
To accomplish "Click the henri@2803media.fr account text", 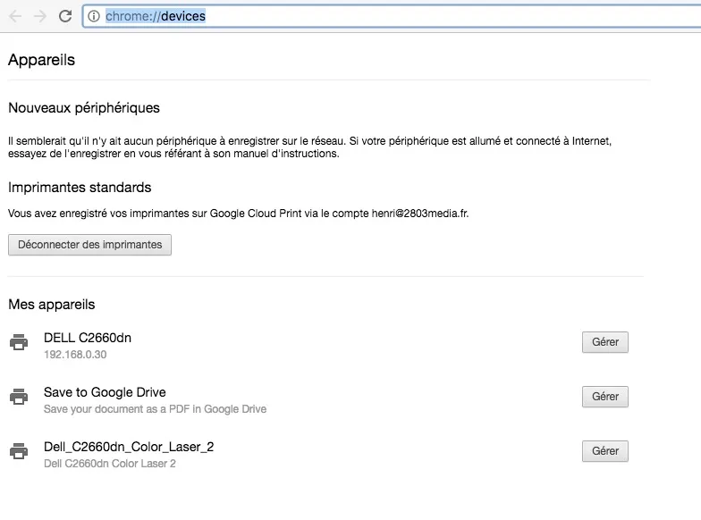I will pos(419,214).
